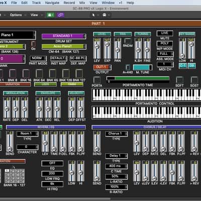
Task: Open the 100% R-RATIO menu
Action: [x=116, y=187]
